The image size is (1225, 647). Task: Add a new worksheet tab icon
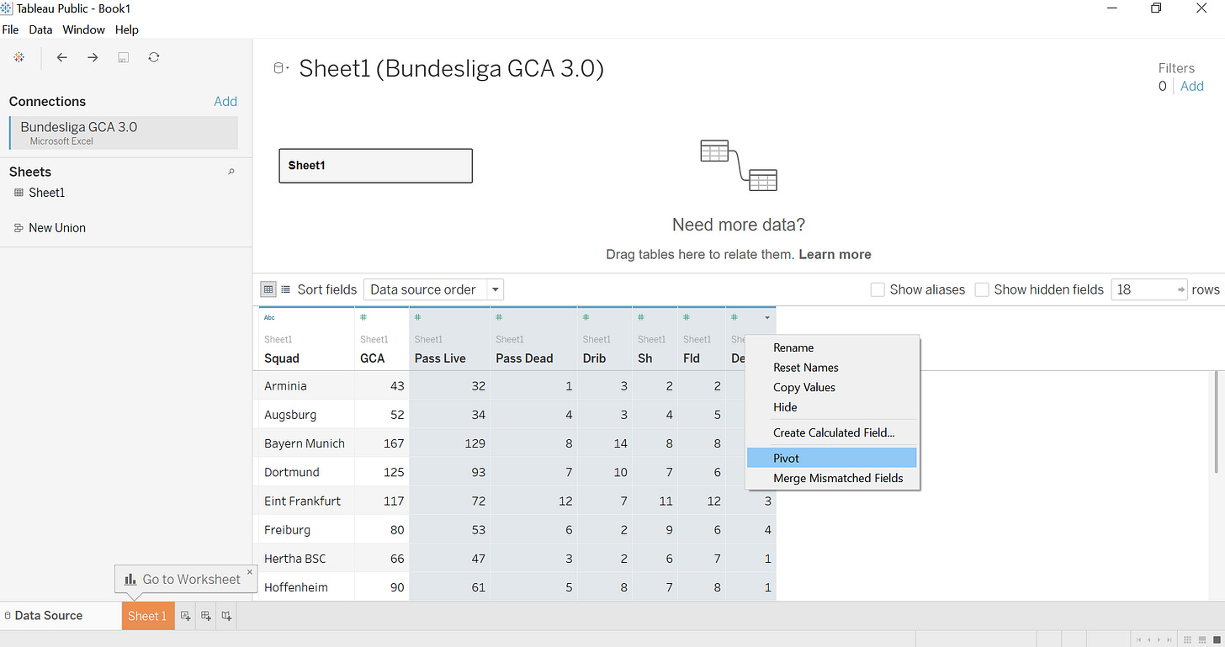(186, 616)
